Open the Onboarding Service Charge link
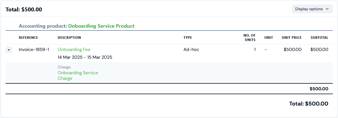 tap(78, 75)
